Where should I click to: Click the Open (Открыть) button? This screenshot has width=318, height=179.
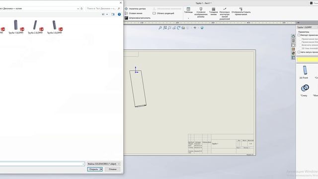pos(93,169)
